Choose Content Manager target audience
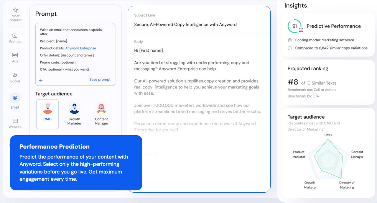Viewport: 377px width, 203px height. [x=101, y=114]
